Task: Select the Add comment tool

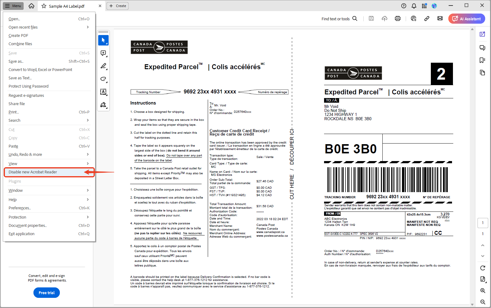Action: [103, 53]
